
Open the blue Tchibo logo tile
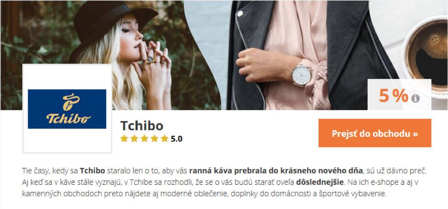pos(67,109)
